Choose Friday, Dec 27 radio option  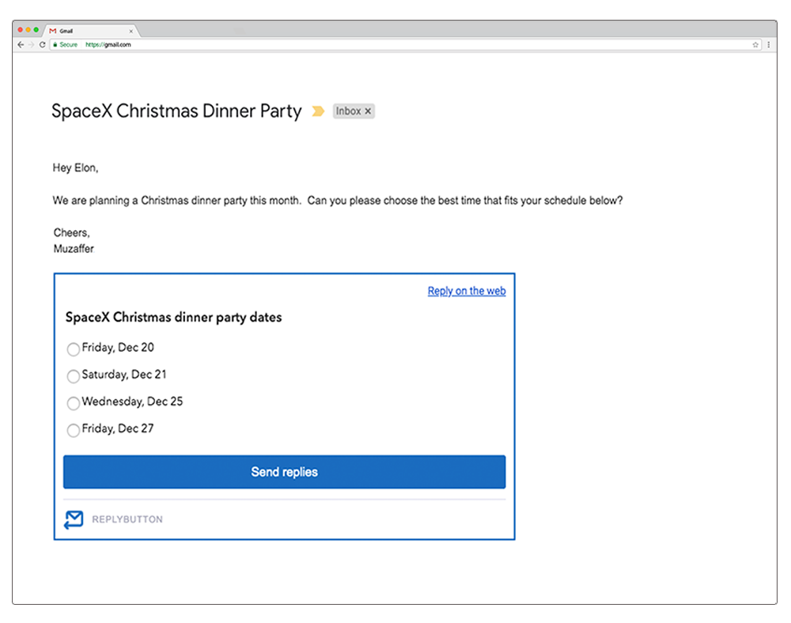pyautogui.click(x=73, y=430)
